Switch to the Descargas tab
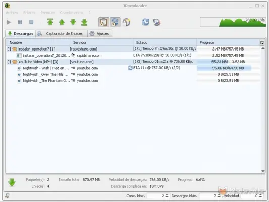 (x=20, y=34)
